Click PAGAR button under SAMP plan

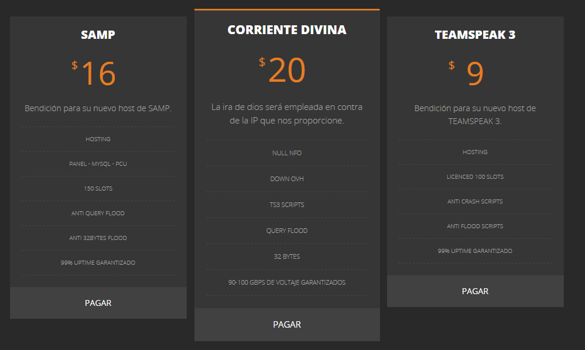[98, 303]
